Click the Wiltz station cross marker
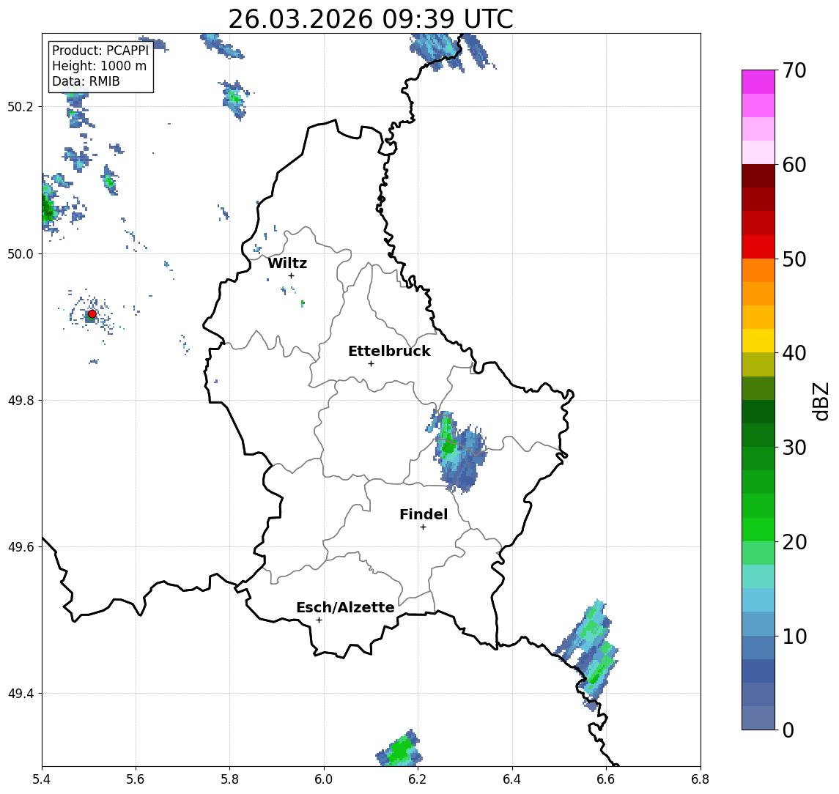 point(291,275)
